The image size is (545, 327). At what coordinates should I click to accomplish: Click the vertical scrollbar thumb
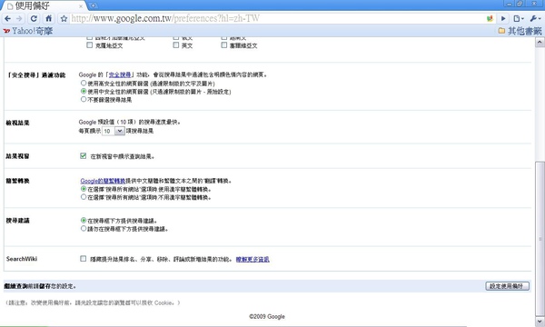540,239
